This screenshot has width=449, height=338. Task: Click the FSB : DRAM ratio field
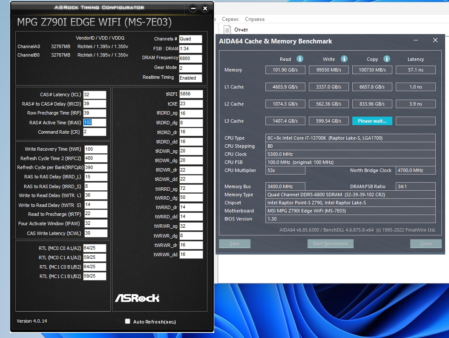pyautogui.click(x=190, y=49)
